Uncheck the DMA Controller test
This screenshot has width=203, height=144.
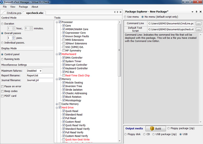64,57
